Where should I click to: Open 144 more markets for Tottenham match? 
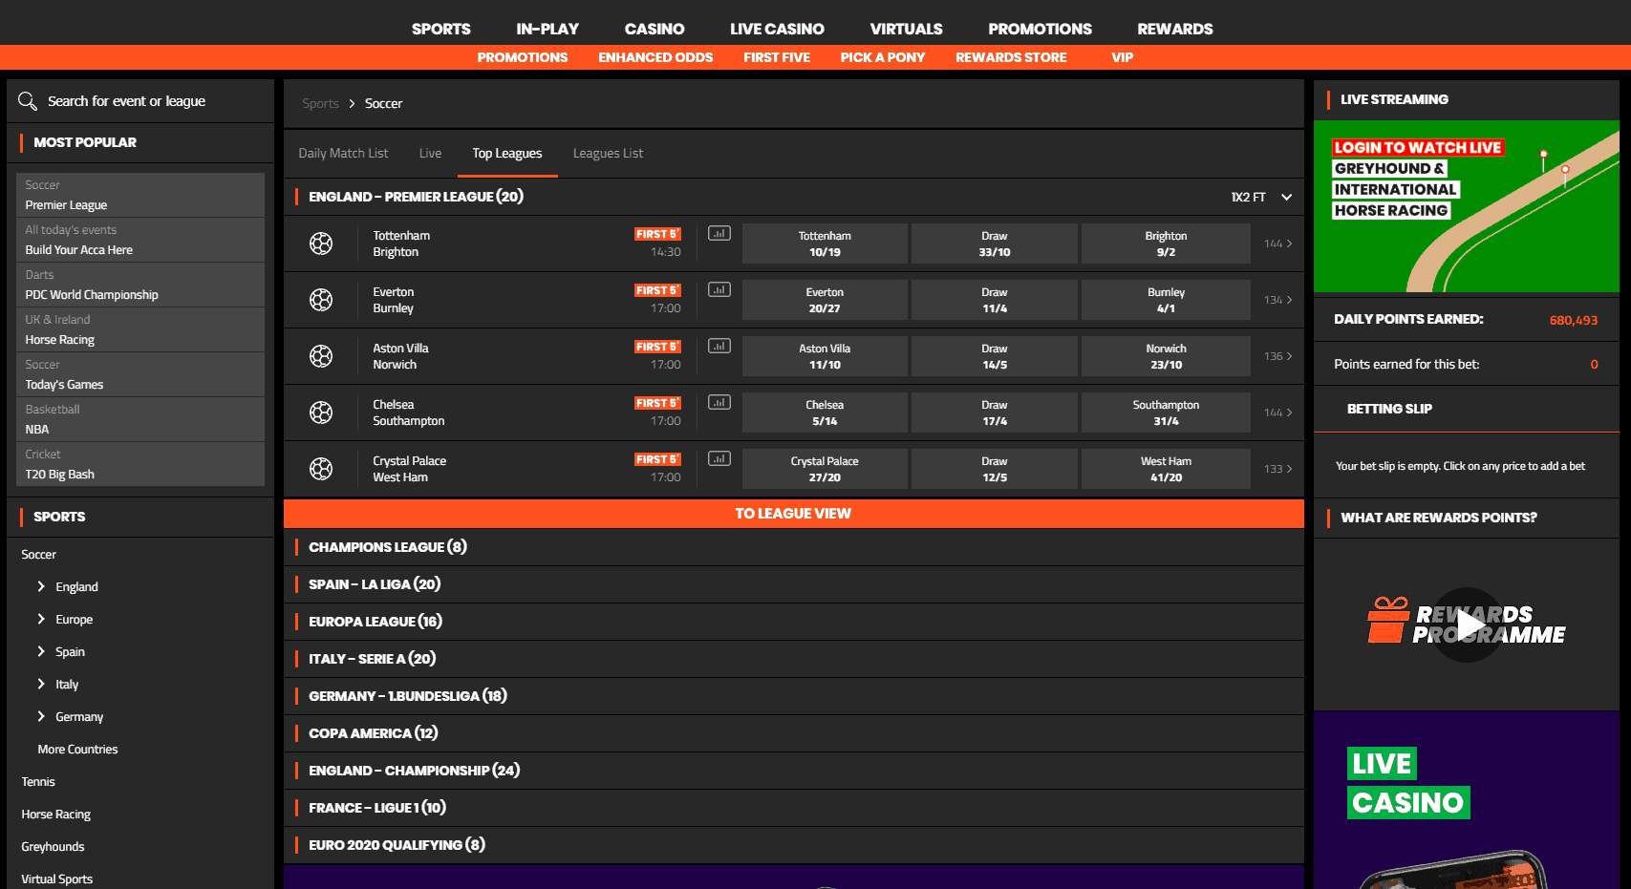click(1277, 243)
